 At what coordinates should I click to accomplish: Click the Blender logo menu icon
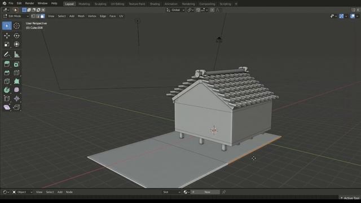point(4,3)
